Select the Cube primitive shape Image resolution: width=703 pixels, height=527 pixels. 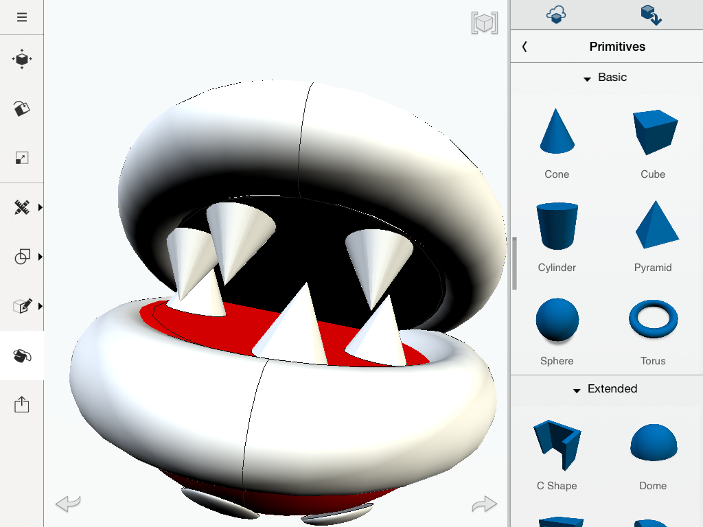pyautogui.click(x=652, y=132)
